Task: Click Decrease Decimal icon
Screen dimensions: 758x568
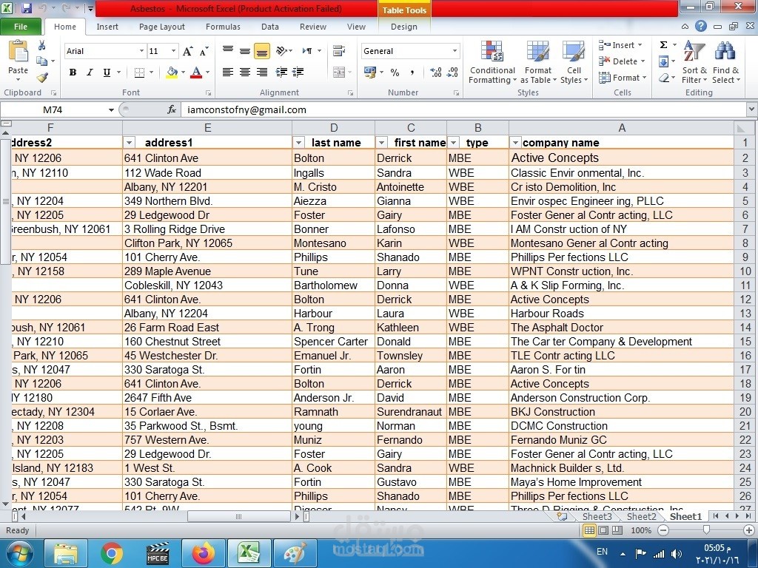Action: tap(452, 72)
